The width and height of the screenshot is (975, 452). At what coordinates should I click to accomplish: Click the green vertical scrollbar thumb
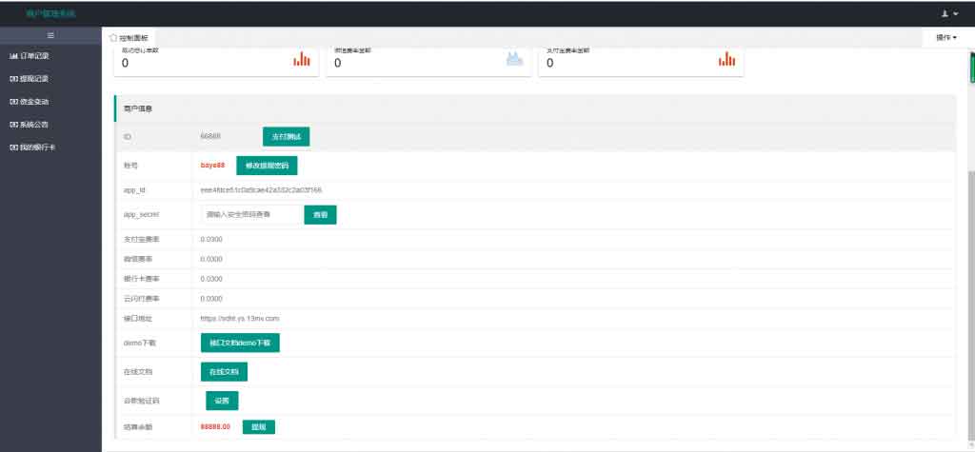tap(971, 69)
